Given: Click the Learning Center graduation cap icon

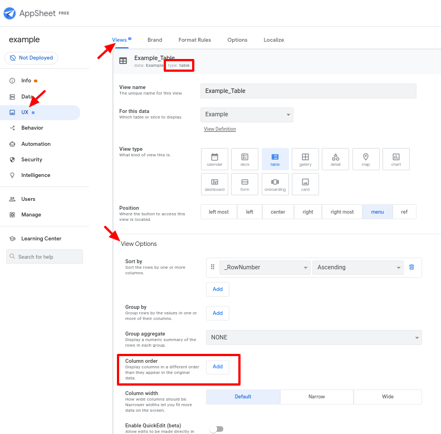Looking at the screenshot, I should (12, 239).
